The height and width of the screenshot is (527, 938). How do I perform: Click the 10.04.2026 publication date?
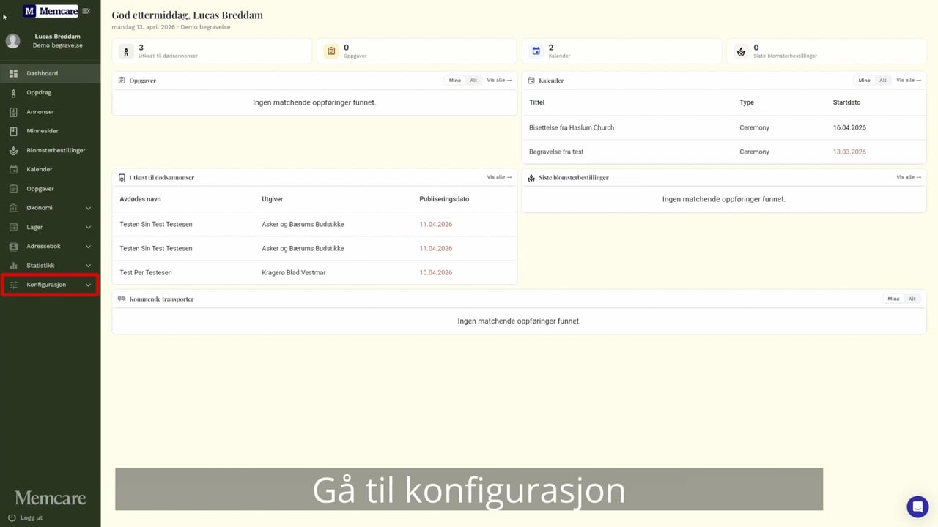pos(436,272)
